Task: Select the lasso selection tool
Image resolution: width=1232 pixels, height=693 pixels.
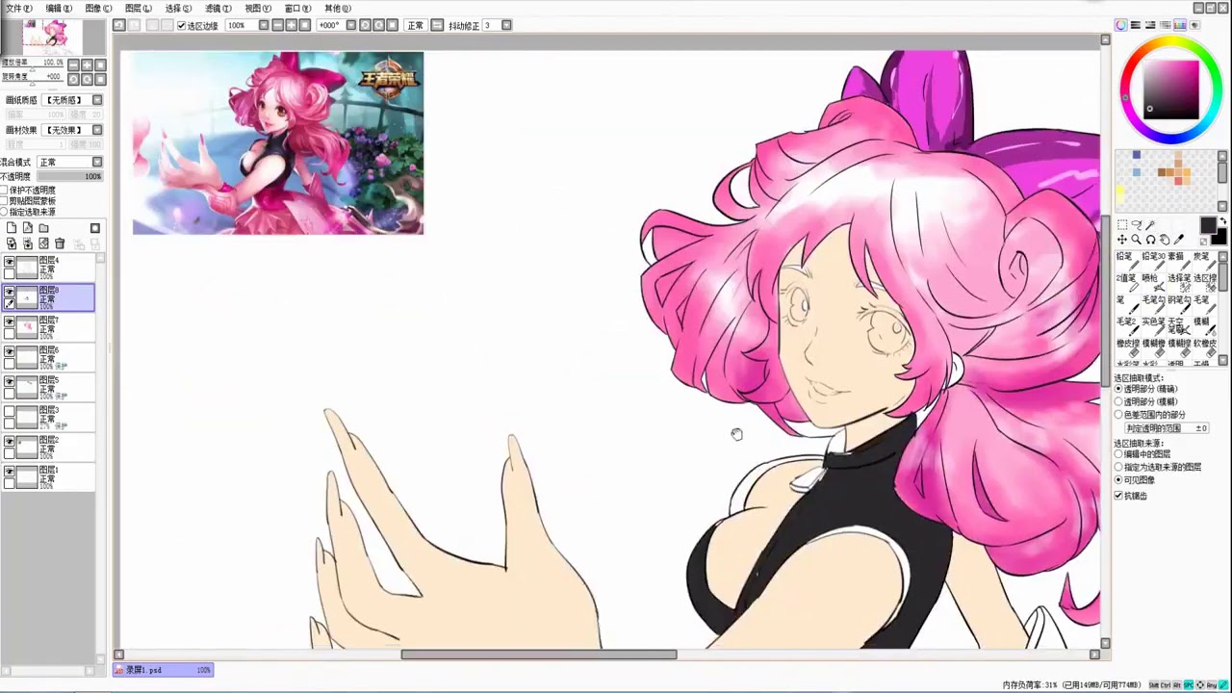Action: pos(1136,224)
